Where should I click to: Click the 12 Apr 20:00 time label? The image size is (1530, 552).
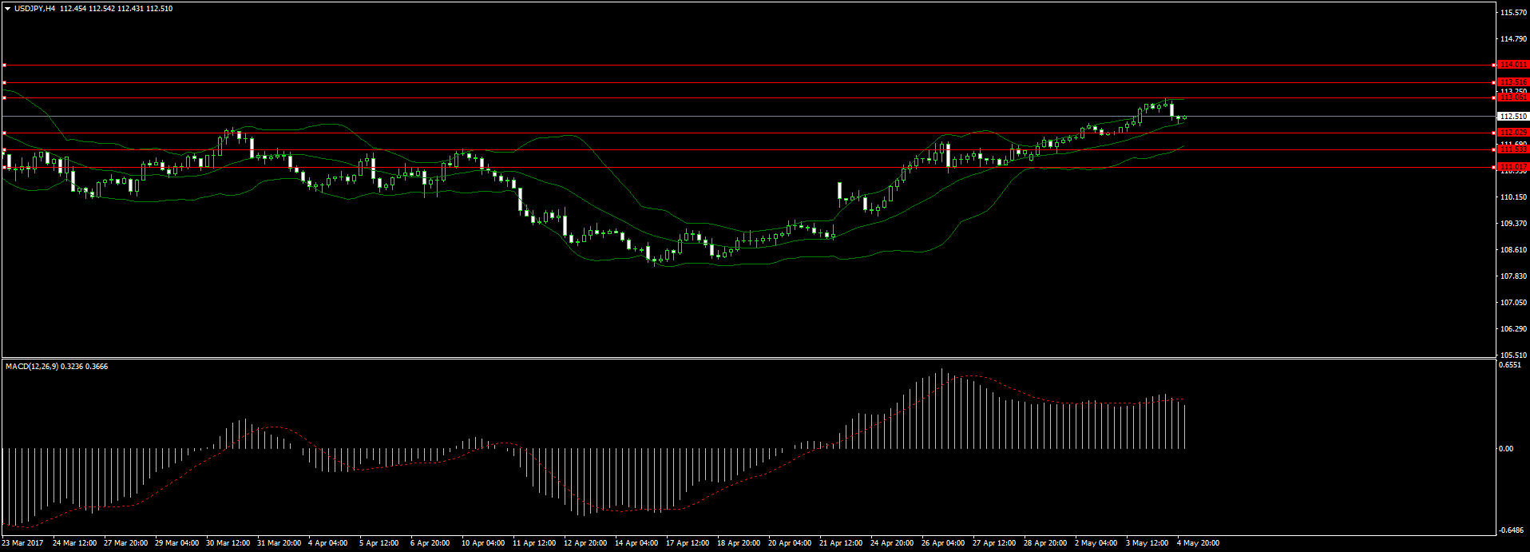pos(585,543)
